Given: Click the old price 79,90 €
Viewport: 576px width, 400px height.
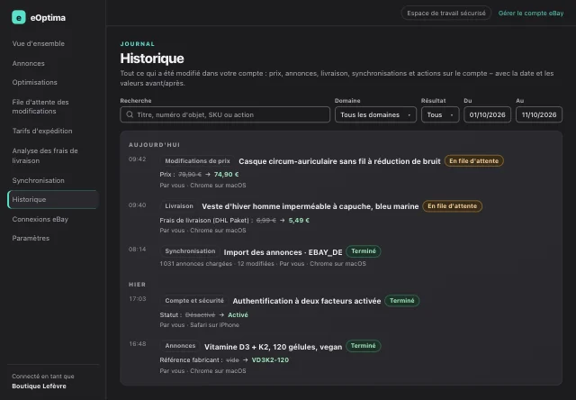Looking at the screenshot, I should click(190, 174).
